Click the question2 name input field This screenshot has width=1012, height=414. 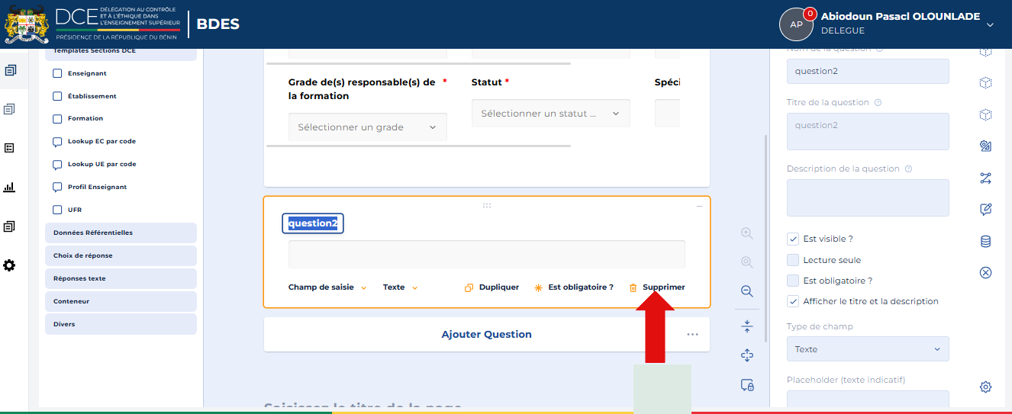[868, 71]
